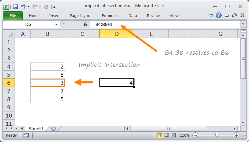
Task: Click the vertical scrollbar up arrow
Action: click(x=243, y=35)
